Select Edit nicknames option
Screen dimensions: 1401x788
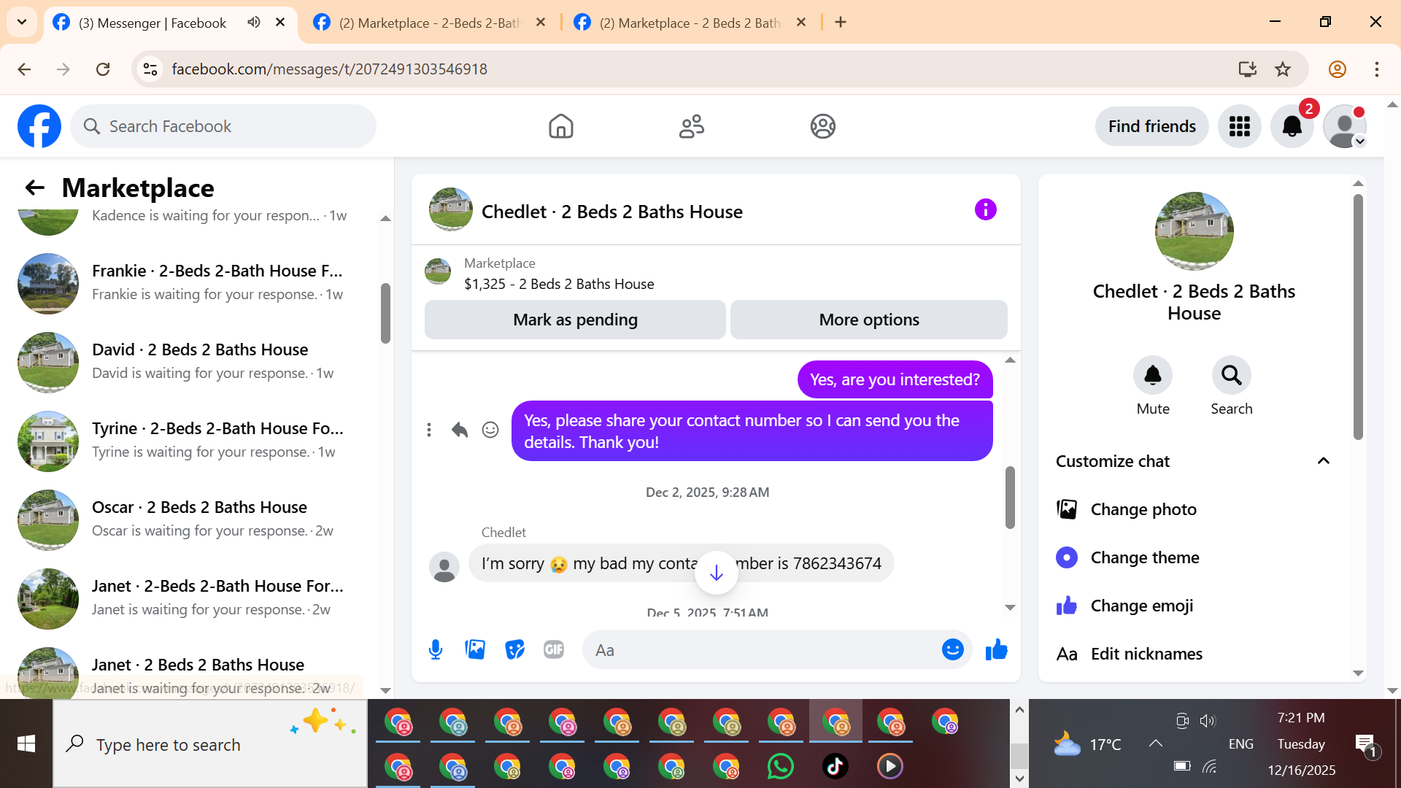pos(1194,654)
